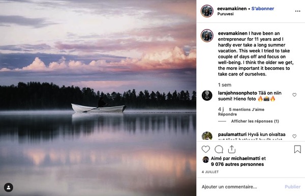Share the post via the share icon

tap(232, 149)
